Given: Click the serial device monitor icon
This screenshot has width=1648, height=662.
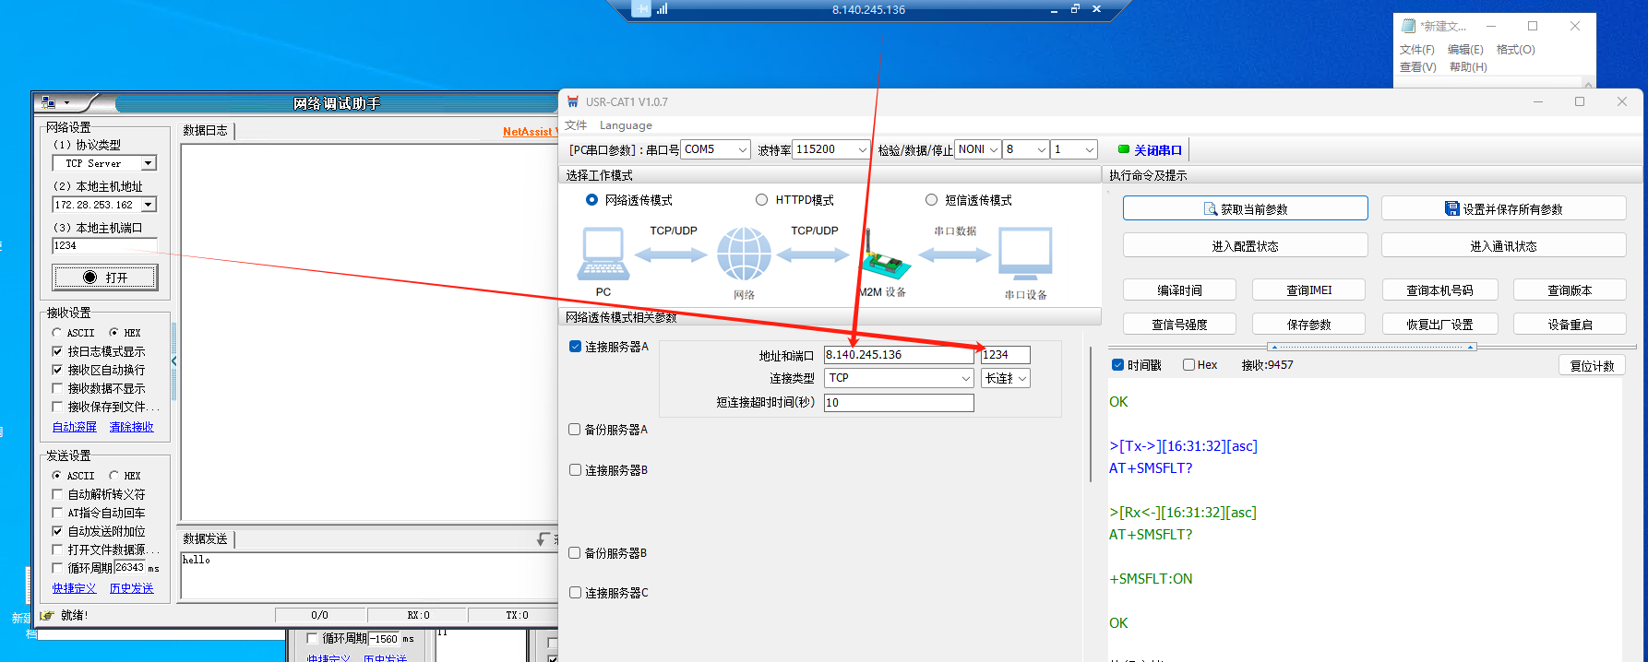Looking at the screenshot, I should 1025,254.
